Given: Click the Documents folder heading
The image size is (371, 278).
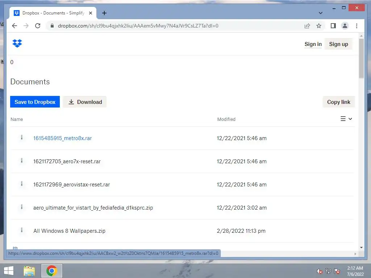Looking at the screenshot, I should 30,82.
